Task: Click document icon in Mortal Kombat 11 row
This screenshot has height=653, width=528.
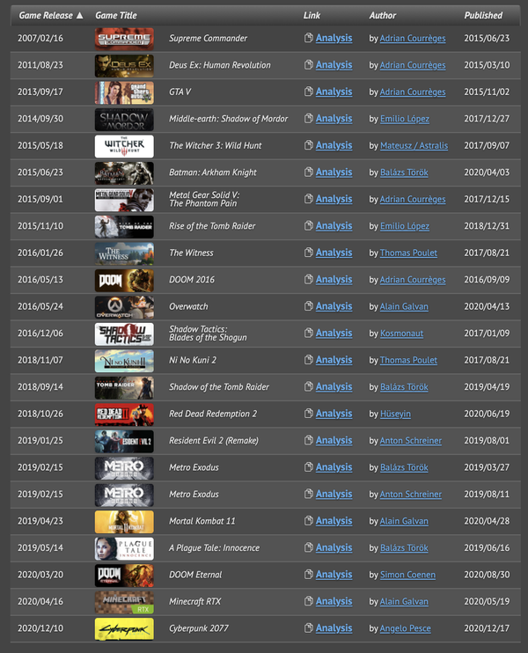Action: point(309,521)
